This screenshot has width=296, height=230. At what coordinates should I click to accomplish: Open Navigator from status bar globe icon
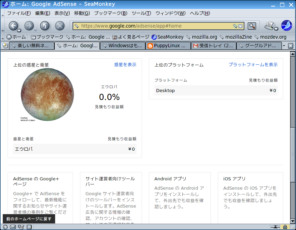[x=5, y=227]
